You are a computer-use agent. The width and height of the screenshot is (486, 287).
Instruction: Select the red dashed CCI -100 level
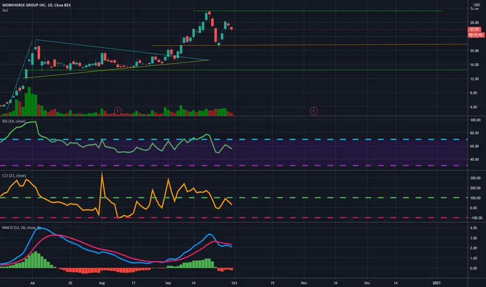click(234, 218)
